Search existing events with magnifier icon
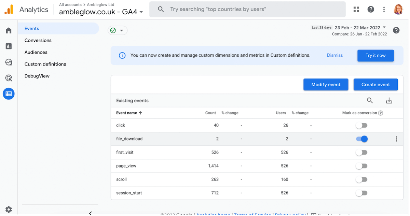The height and width of the screenshot is (216, 410). pos(370,101)
